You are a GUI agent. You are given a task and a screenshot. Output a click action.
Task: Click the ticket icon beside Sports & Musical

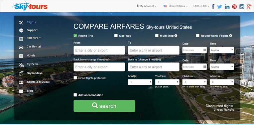coord(21,82)
